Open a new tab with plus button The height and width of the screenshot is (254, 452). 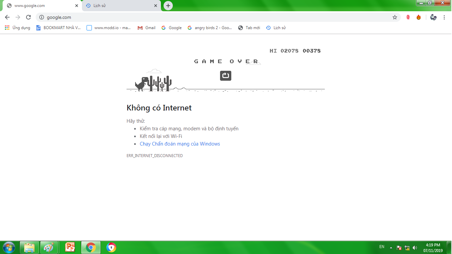click(168, 6)
